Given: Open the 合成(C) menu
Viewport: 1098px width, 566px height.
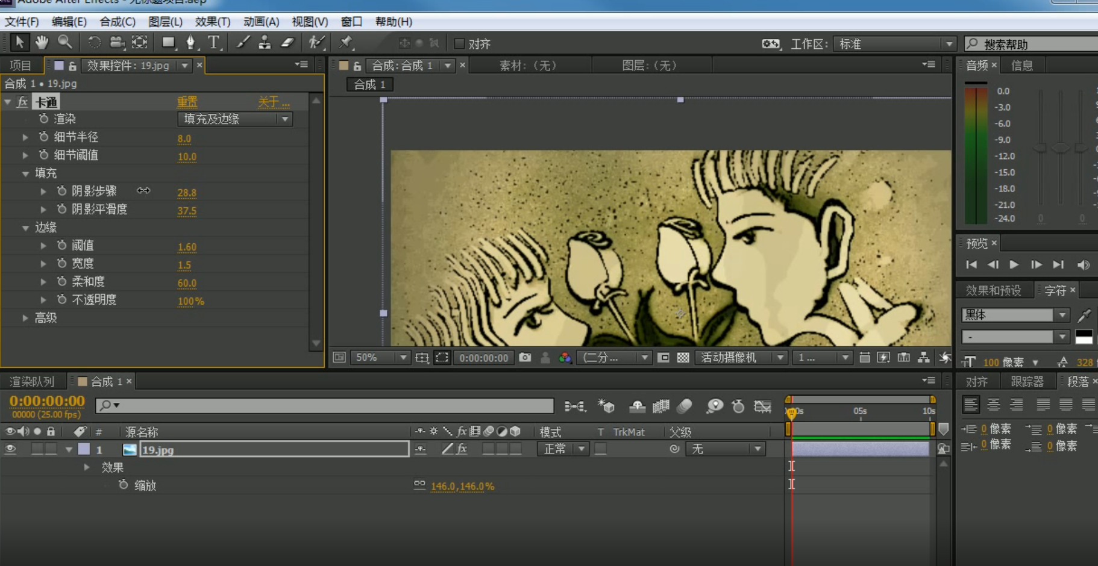Looking at the screenshot, I should (118, 22).
